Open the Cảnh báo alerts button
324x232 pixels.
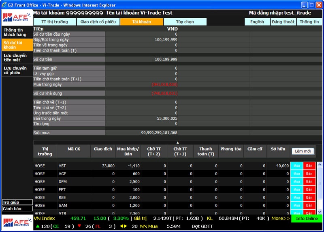coord(17,208)
